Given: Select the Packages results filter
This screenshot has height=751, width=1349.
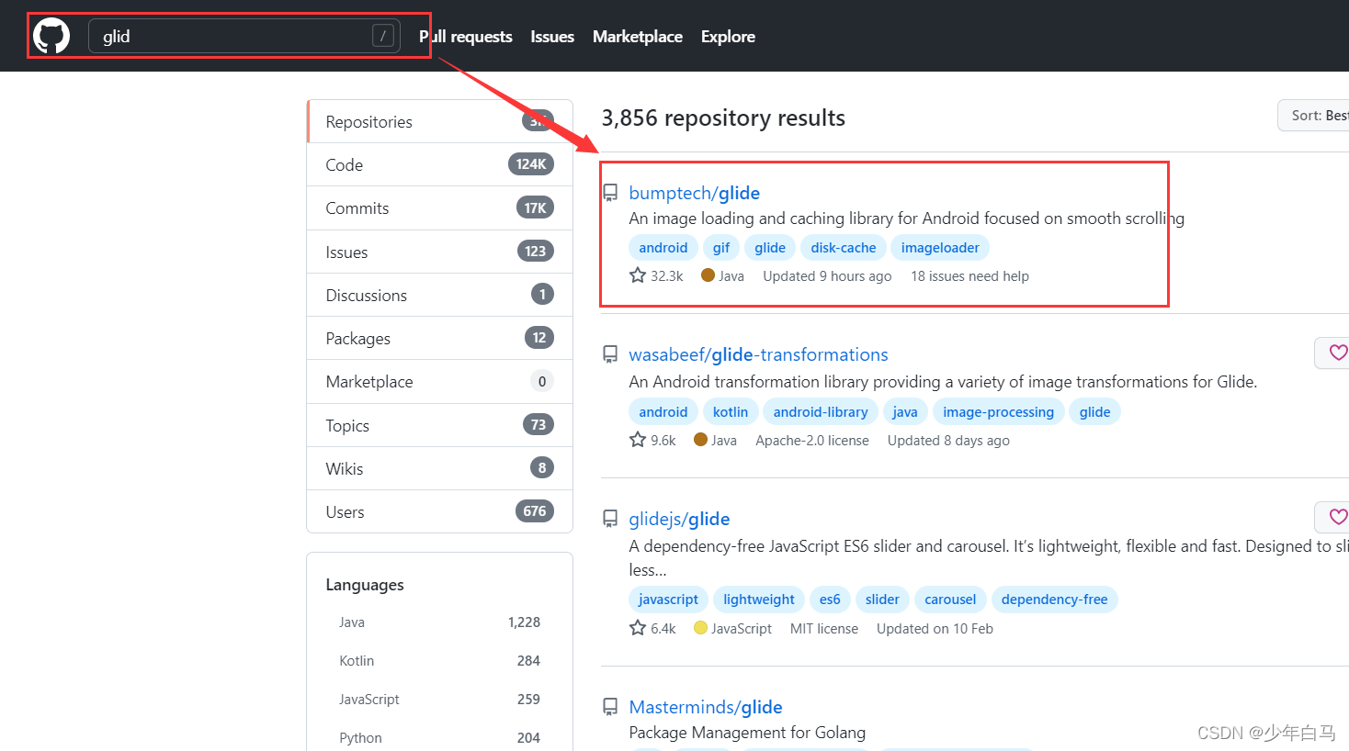Looking at the screenshot, I should [x=440, y=339].
